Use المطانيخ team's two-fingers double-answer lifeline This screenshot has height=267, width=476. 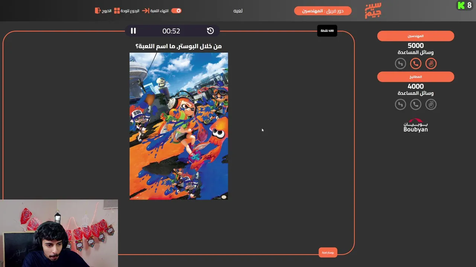[431, 105]
